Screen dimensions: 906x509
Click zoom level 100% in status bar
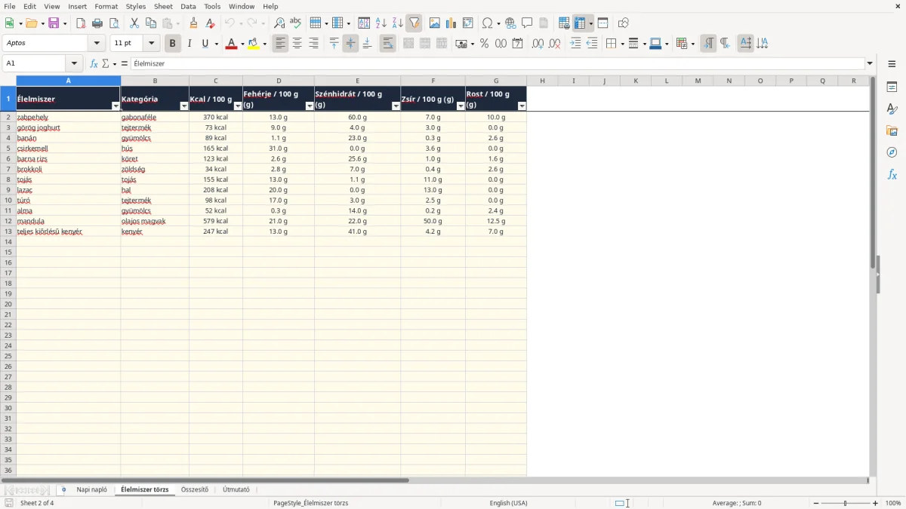893,503
